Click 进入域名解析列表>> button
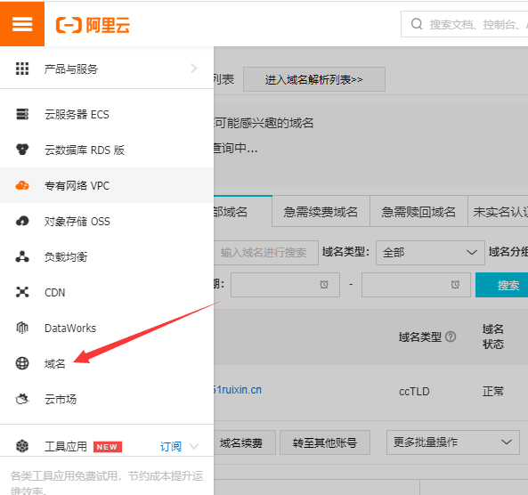The width and height of the screenshot is (528, 495). (313, 79)
